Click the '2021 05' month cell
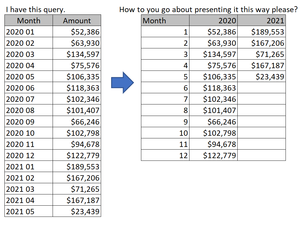 coord(29,212)
